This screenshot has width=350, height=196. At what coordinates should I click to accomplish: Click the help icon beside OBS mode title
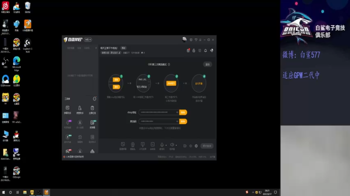pyautogui.click(x=169, y=64)
